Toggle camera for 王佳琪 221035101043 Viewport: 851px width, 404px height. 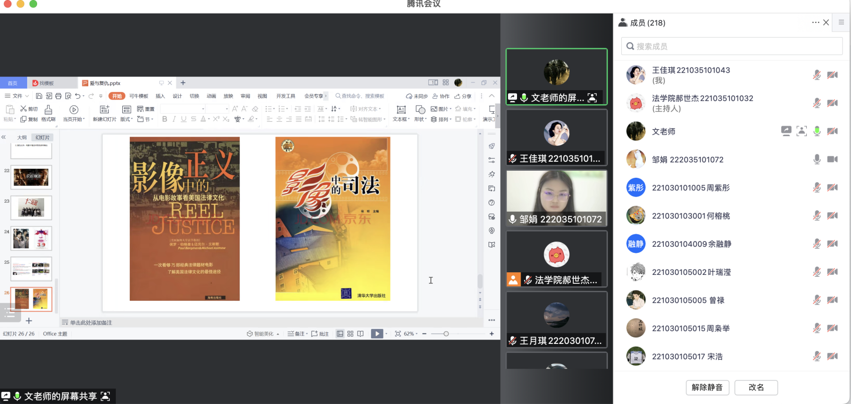832,75
